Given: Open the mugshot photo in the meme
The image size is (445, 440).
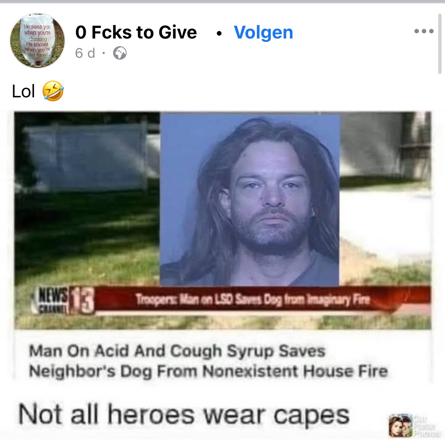Looking at the screenshot, I should click(x=250, y=199).
